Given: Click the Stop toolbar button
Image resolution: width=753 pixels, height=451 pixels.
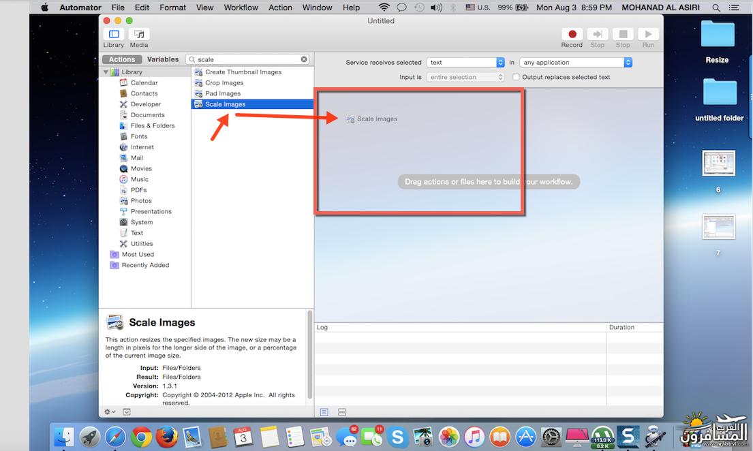Looking at the screenshot, I should pyautogui.click(x=623, y=34).
